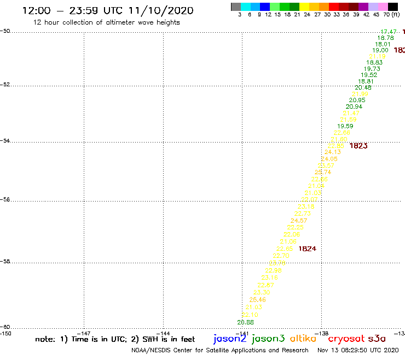Click the wave height value 18.83
The width and height of the screenshot is (405, 355).
(x=374, y=62)
